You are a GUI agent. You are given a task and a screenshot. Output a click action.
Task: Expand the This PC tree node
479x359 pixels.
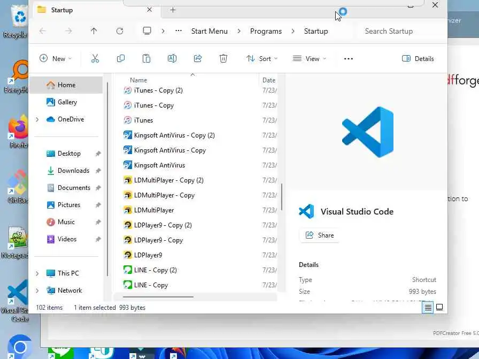pos(37,273)
